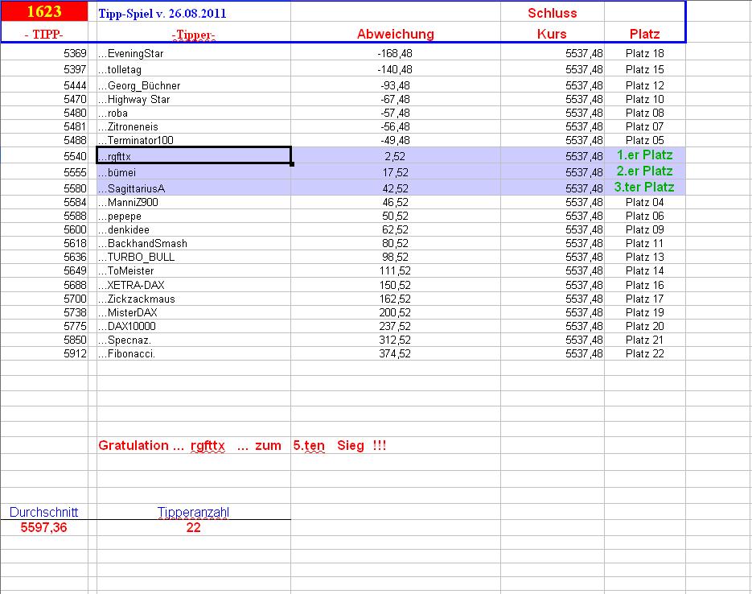752x594 pixels.
Task: Select the green 3.ter Platz cell
Action: click(x=644, y=187)
